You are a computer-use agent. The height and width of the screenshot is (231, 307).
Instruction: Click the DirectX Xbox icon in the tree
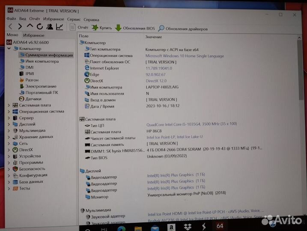(15, 150)
